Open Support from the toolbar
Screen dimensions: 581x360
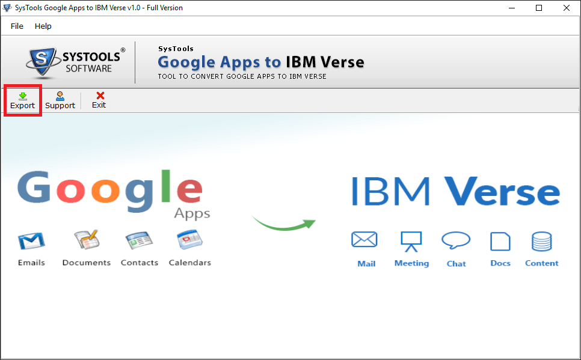pos(60,100)
